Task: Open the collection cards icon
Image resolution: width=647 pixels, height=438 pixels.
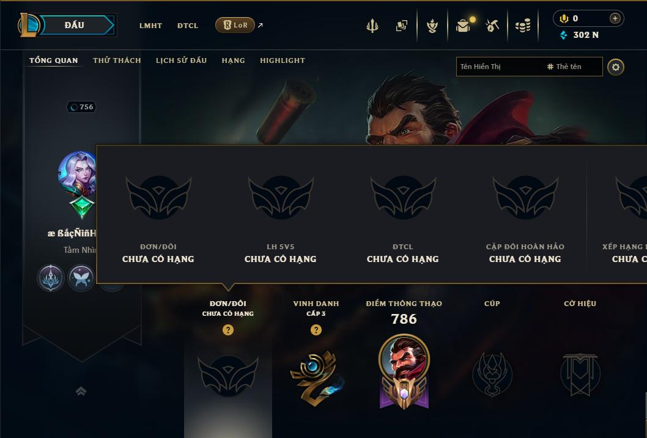Action: pos(402,26)
